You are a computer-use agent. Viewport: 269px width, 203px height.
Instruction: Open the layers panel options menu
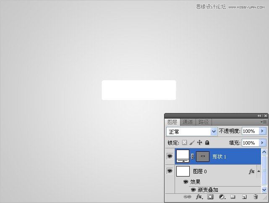click(x=264, y=122)
